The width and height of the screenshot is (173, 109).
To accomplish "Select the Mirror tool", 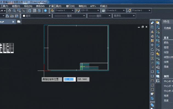I will [x=152, y=32].
